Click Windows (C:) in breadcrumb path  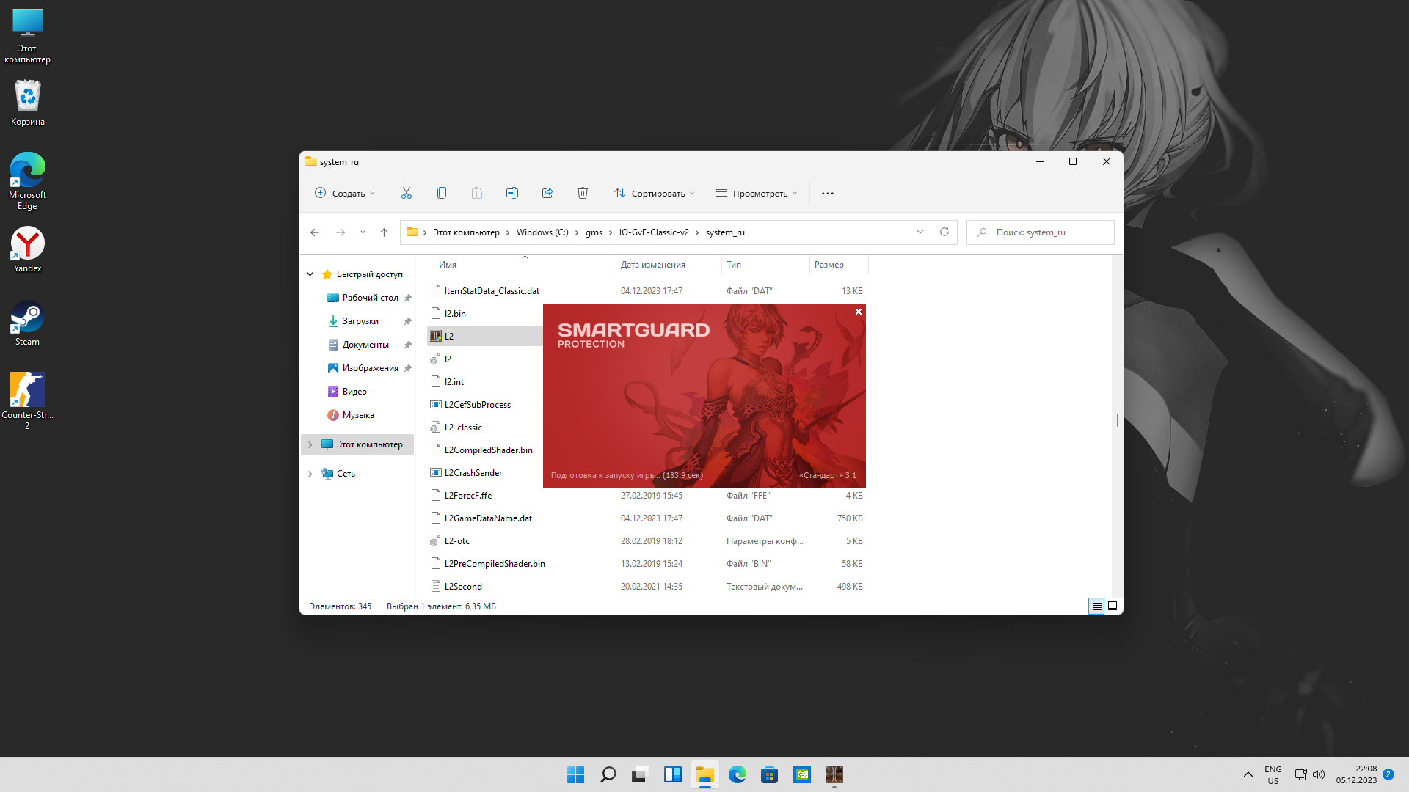pos(542,232)
